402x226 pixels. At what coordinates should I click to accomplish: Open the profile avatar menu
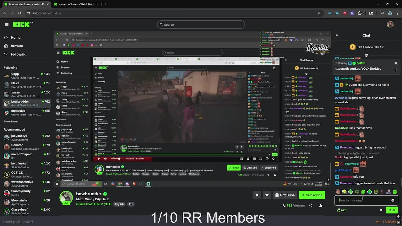coord(390,24)
